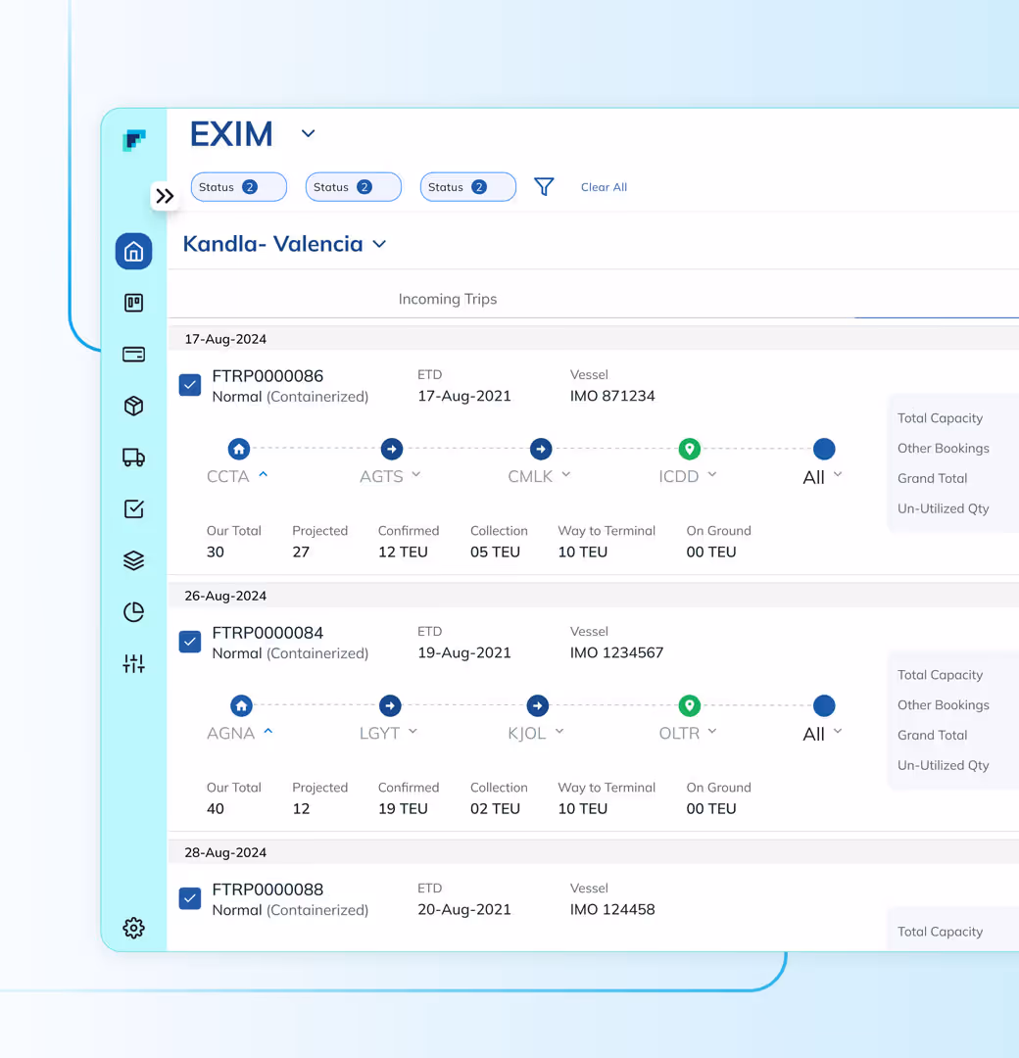Click the arrow stop icon above AGTS
The image size is (1019, 1058).
tap(391, 449)
